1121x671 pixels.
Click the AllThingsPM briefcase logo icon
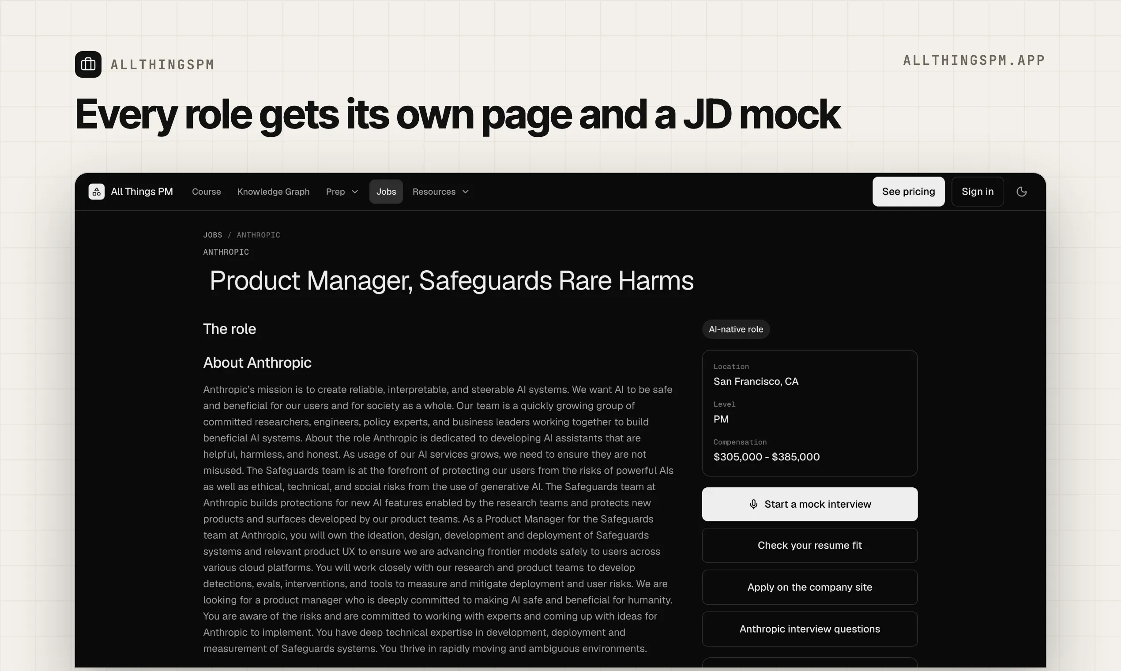pos(88,64)
